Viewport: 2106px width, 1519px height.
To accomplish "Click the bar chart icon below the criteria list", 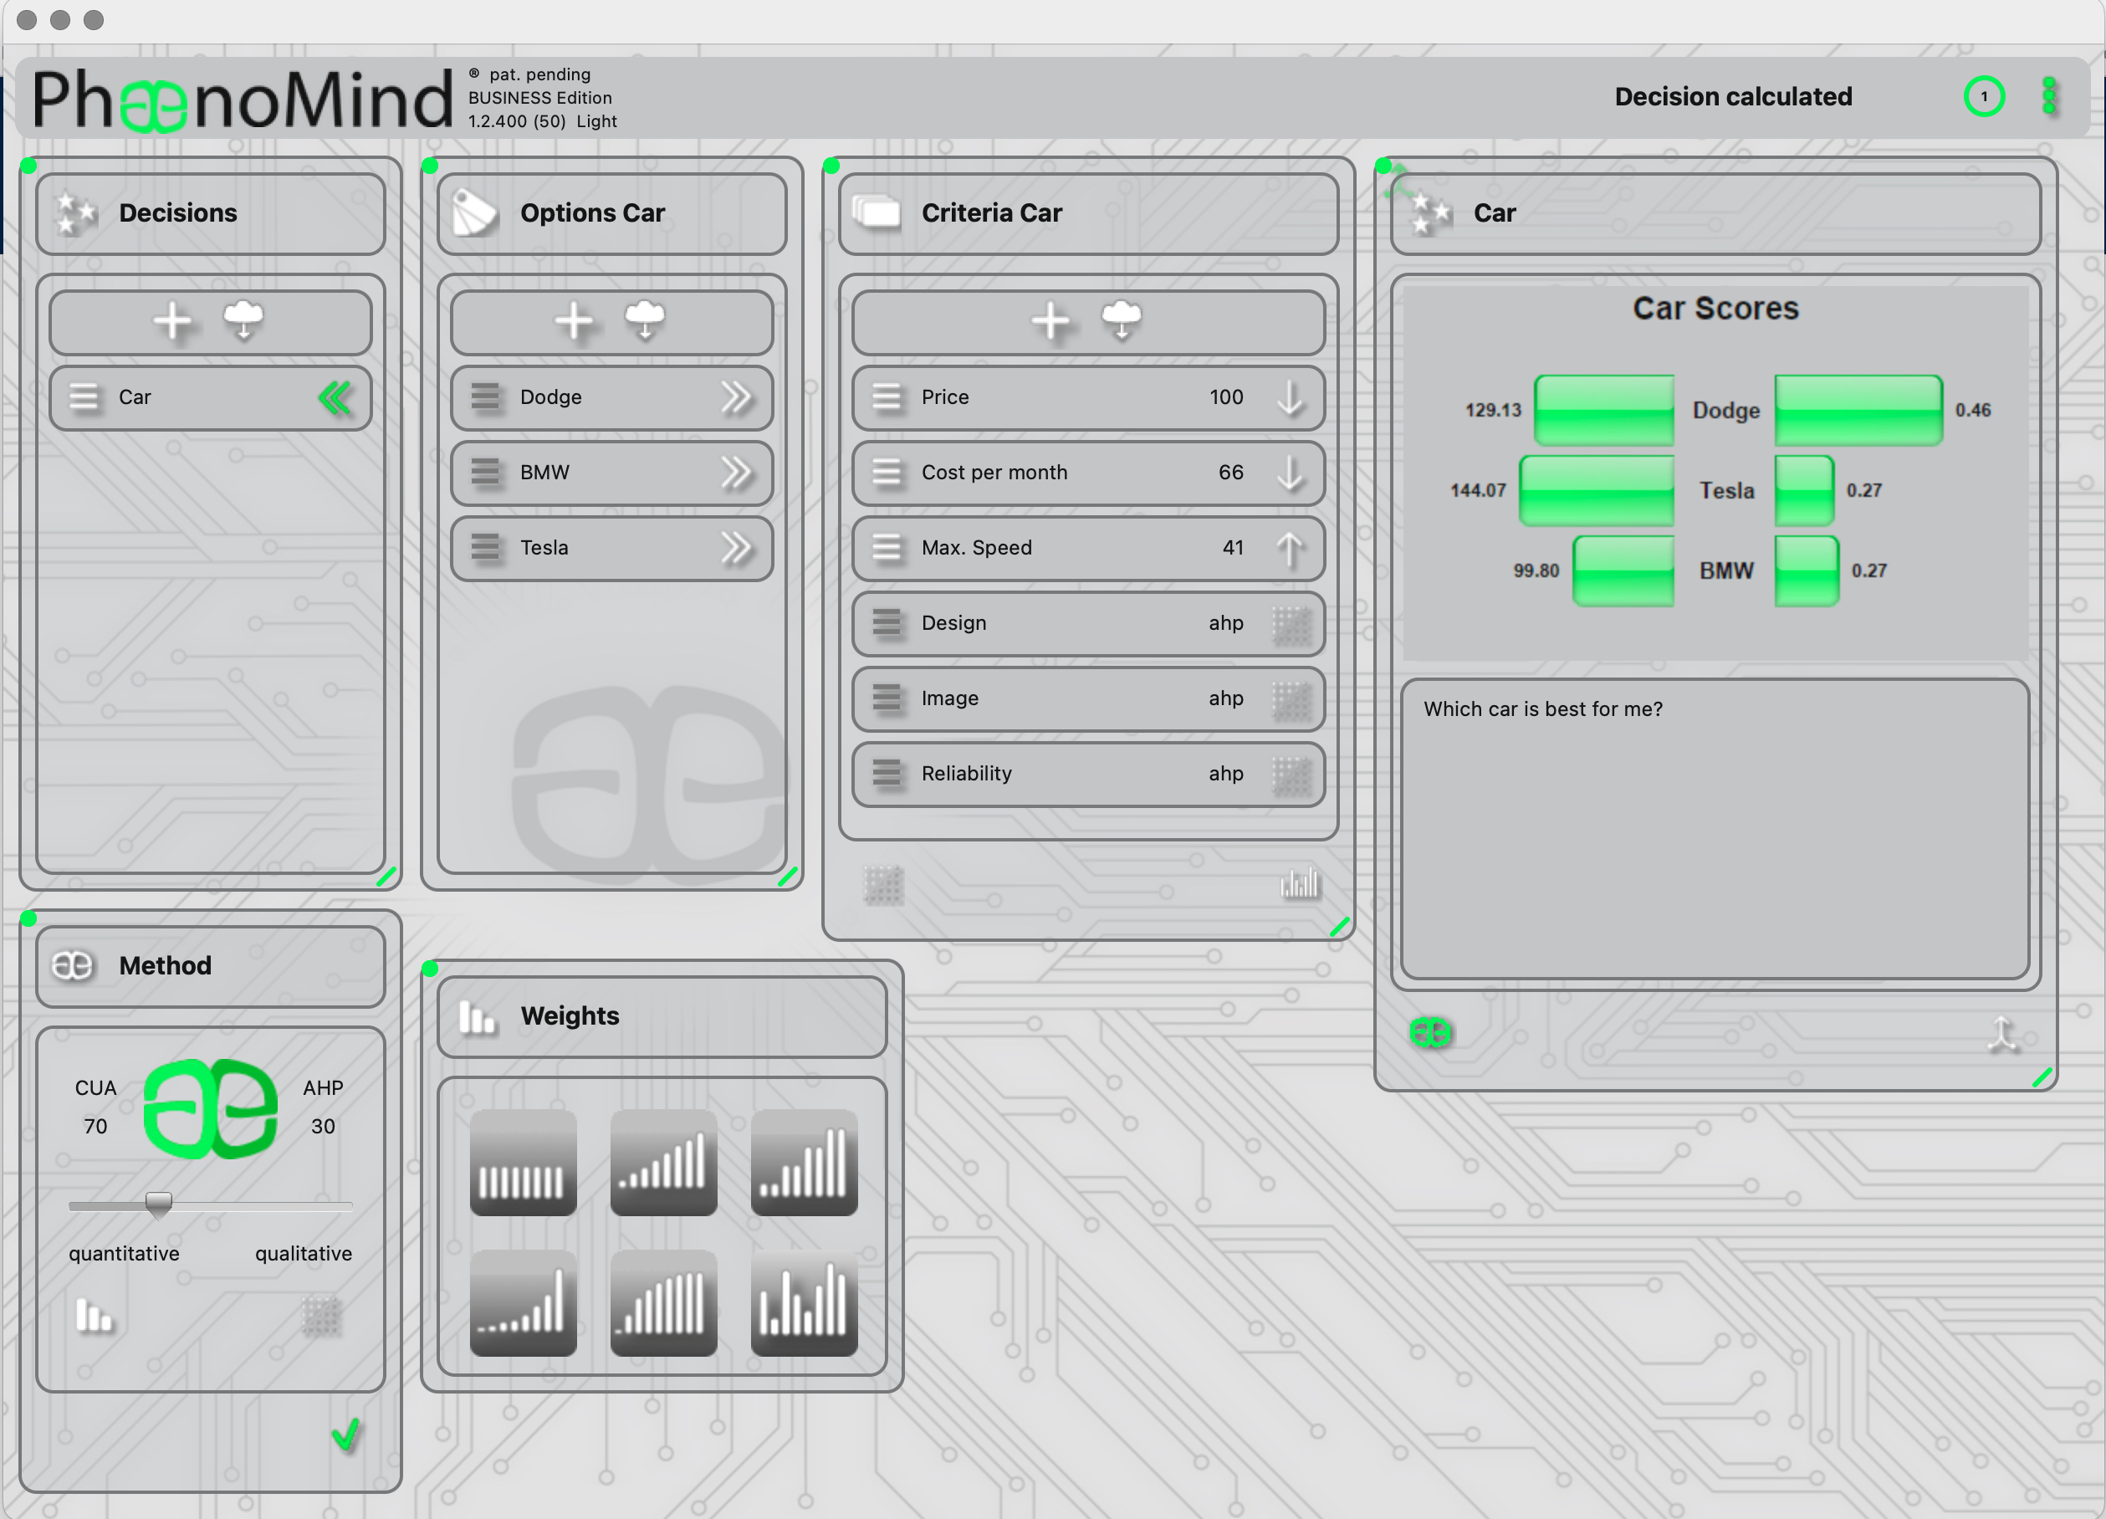I will [1299, 885].
